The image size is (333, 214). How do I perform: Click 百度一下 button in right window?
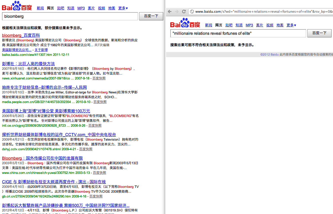(x=319, y=33)
